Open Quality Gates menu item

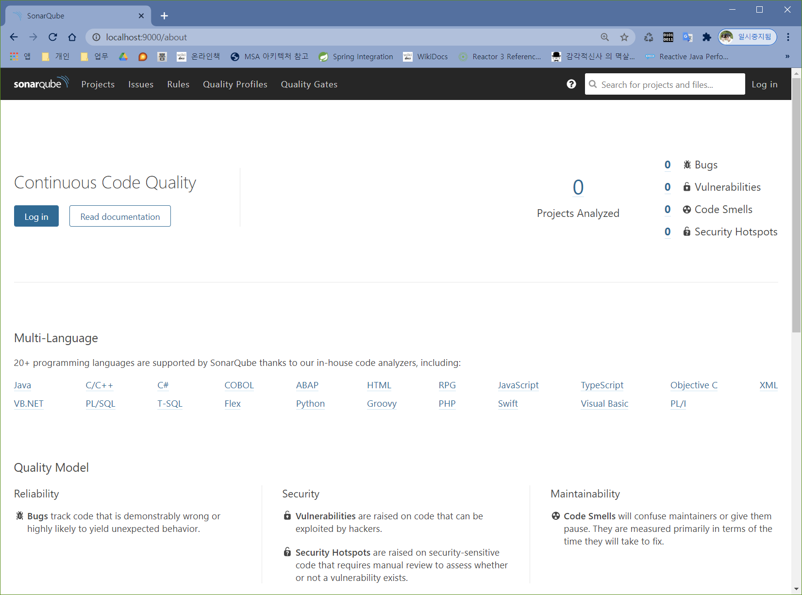click(309, 84)
